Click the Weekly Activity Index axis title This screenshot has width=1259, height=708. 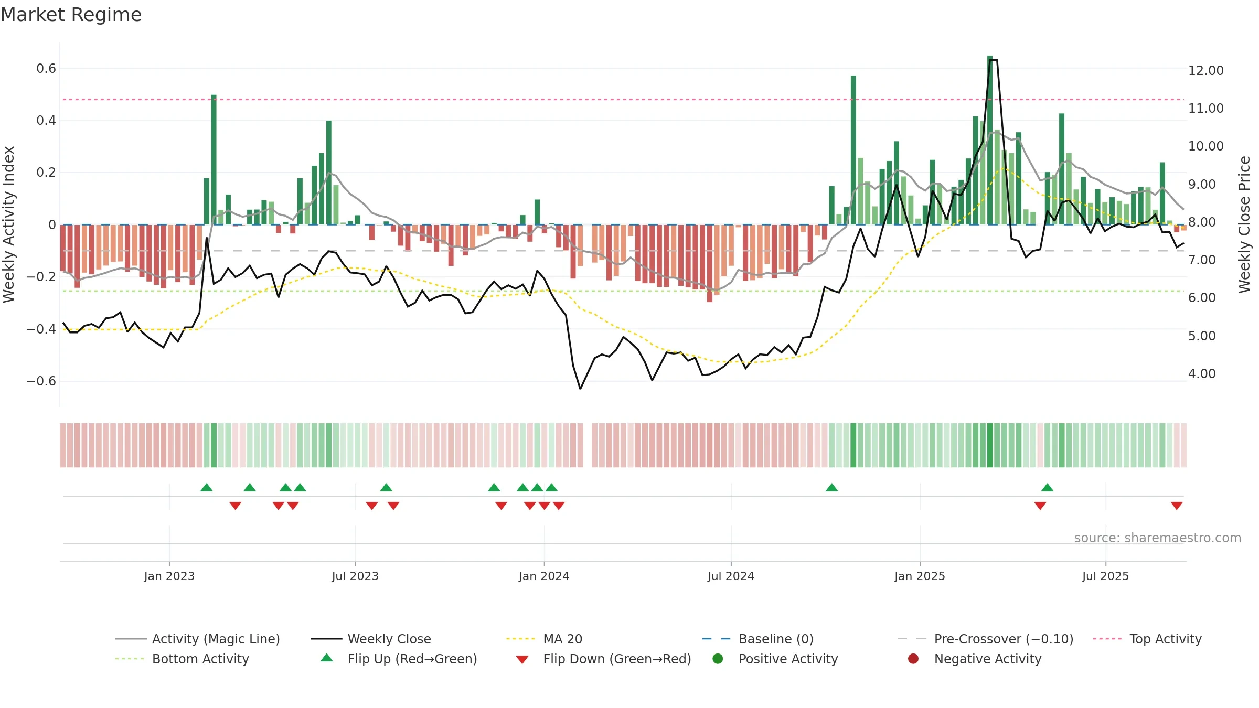click(9, 224)
